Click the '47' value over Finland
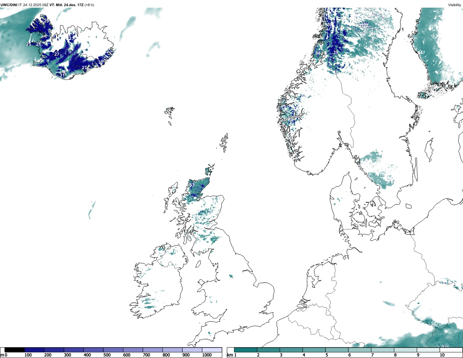Screen dimensions: 463x358 (423, 53)
